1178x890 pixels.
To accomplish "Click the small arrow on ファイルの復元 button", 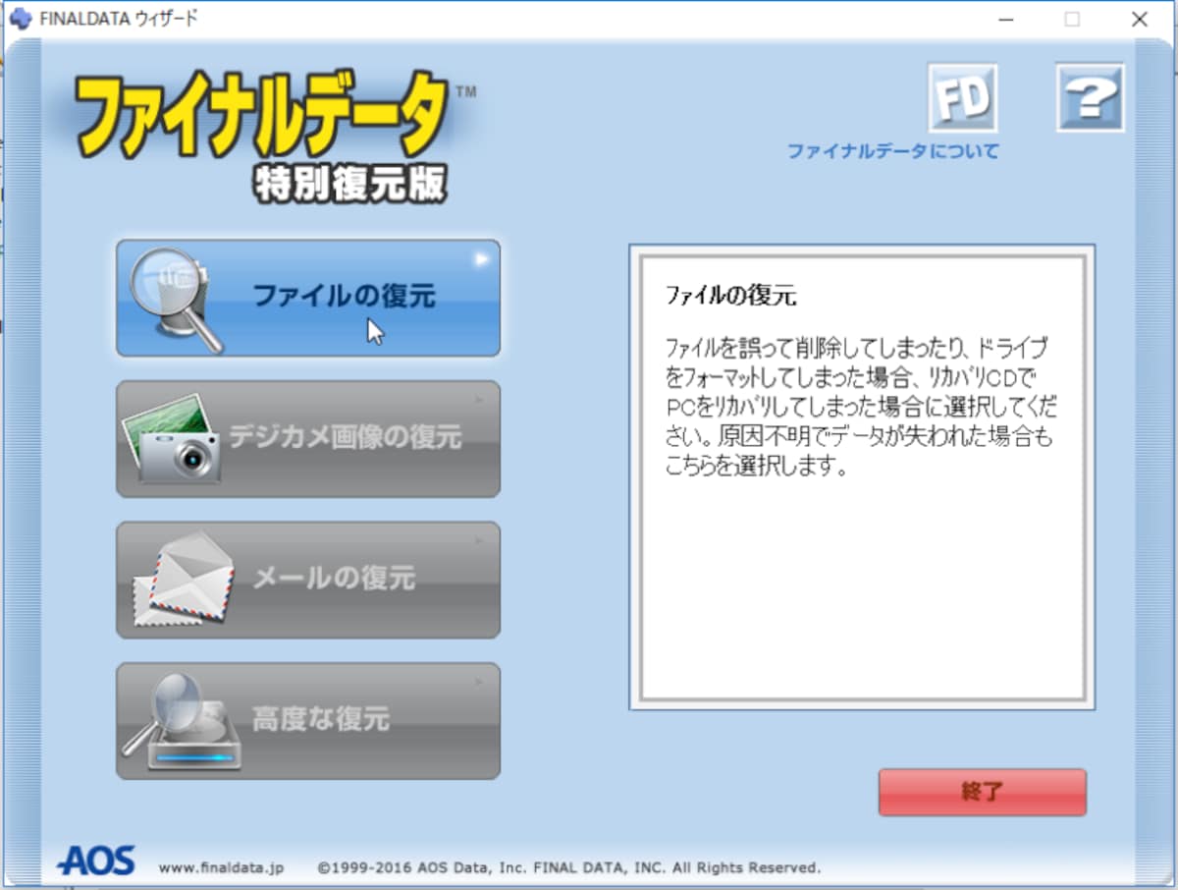I will [482, 259].
